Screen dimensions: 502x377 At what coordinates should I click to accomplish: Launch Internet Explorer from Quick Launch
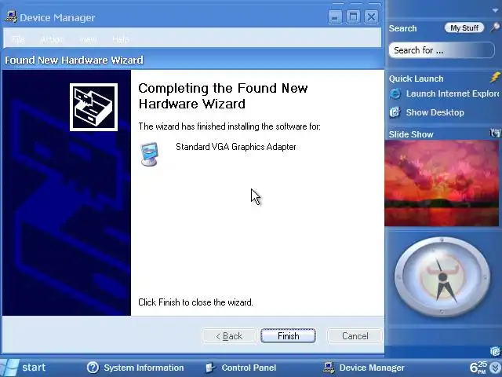(x=452, y=93)
